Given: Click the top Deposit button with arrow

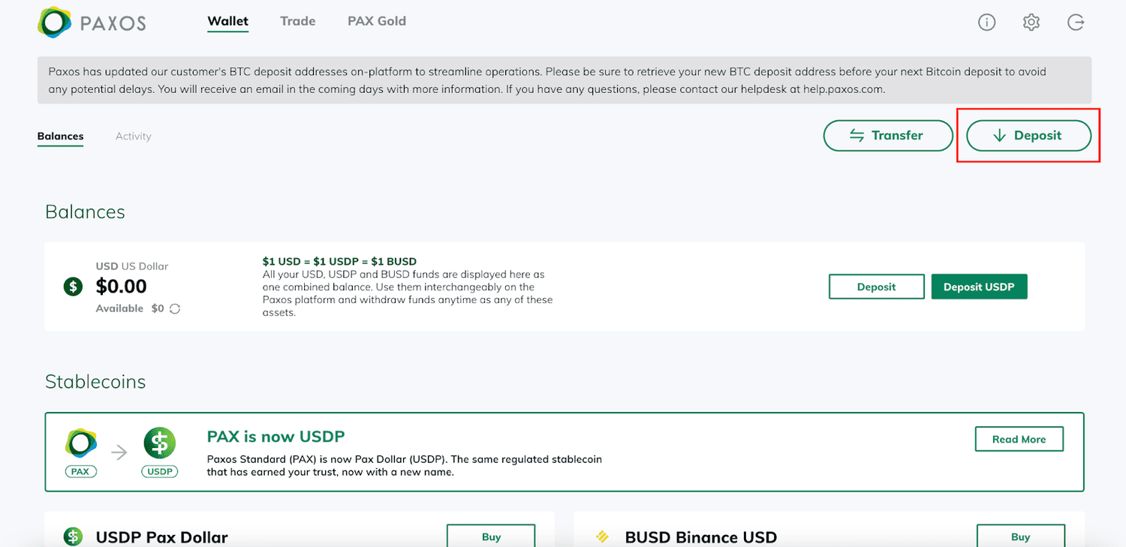Looking at the screenshot, I should pos(1028,136).
